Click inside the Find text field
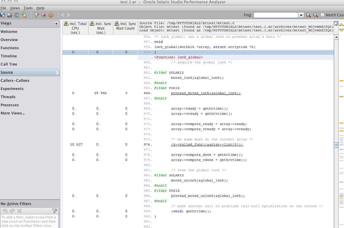The image size is (344, 228). (276, 15)
